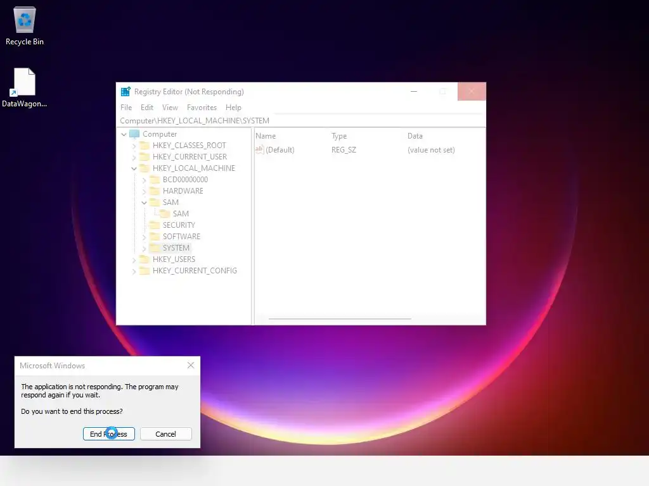This screenshot has width=649, height=486.
Task: Click the HKEY_CLASSES_ROOT folder icon
Action: (144, 146)
